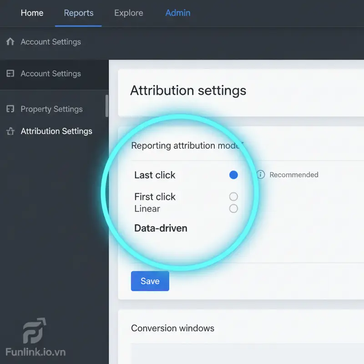Open Property Settings in the sidebar
This screenshot has height=364, width=364.
point(51,109)
